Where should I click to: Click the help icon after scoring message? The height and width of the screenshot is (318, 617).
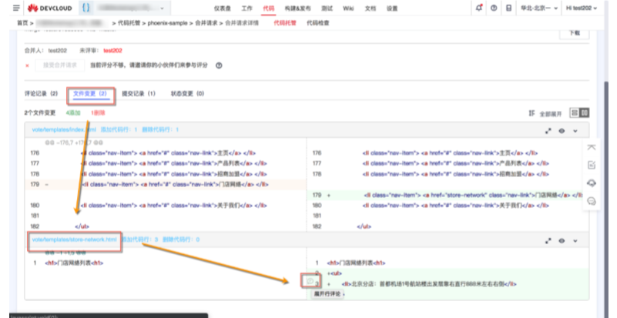click(219, 65)
